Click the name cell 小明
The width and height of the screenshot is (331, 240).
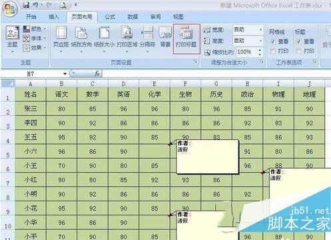tap(31, 194)
